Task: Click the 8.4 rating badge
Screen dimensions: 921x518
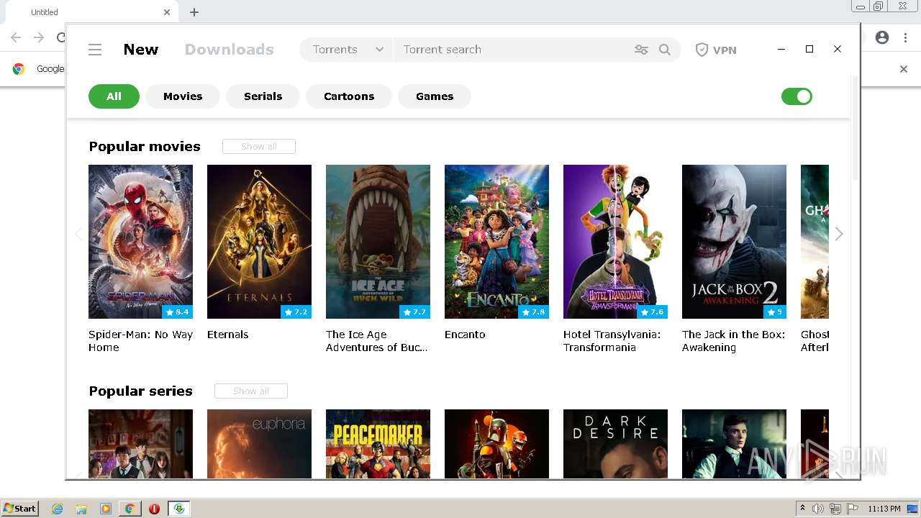Action: click(x=177, y=312)
